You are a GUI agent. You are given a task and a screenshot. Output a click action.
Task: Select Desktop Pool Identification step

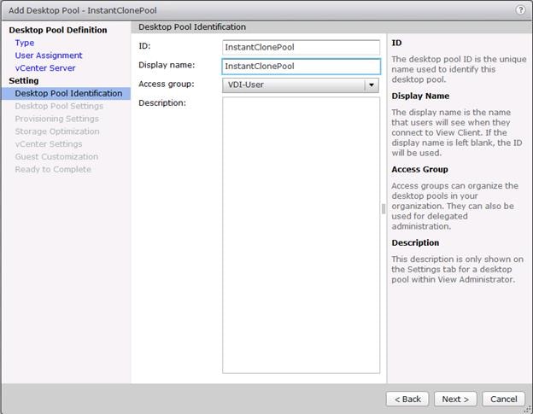66,93
